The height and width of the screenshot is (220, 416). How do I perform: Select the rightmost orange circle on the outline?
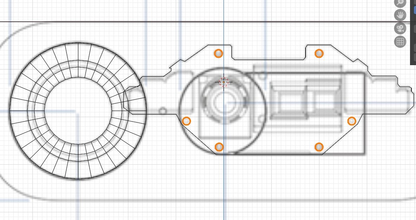(x=352, y=121)
